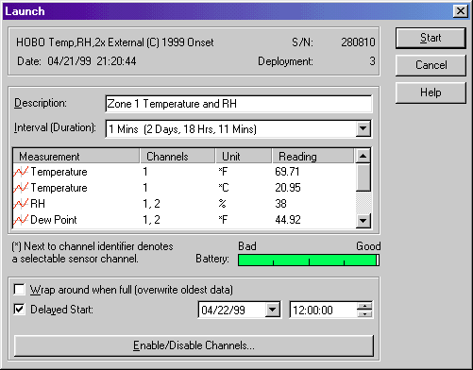Screen dimensions: 473x370
Task: Select the Temperature row reading 69.71
Action: click(287, 172)
